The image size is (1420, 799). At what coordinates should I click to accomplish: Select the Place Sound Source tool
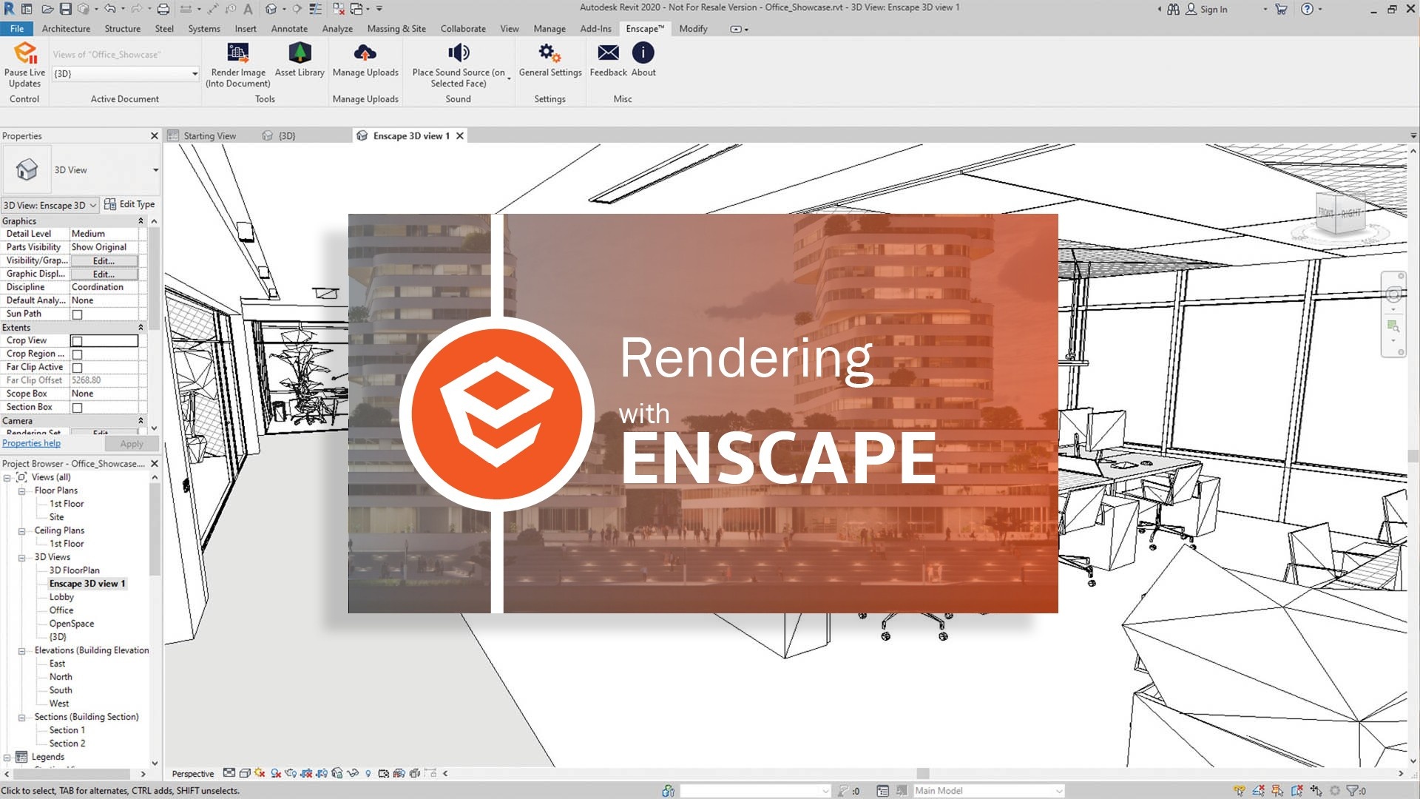pos(459,53)
